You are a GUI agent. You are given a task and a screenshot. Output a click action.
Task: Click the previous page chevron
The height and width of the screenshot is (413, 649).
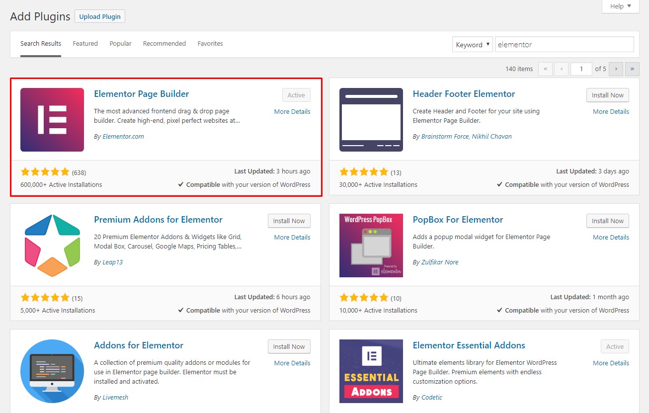[x=561, y=69]
